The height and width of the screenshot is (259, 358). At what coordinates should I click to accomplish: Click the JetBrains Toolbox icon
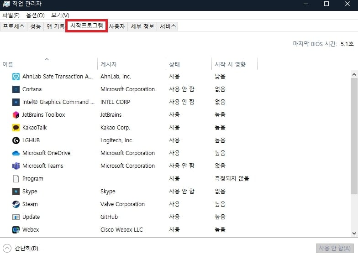pos(16,115)
